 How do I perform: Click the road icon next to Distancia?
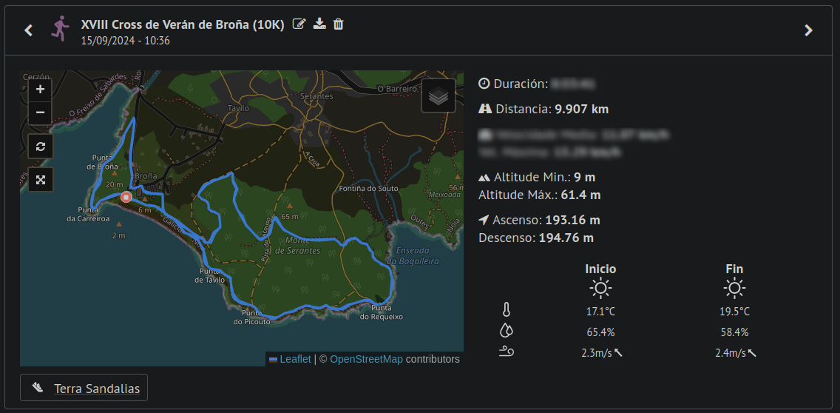(x=485, y=109)
